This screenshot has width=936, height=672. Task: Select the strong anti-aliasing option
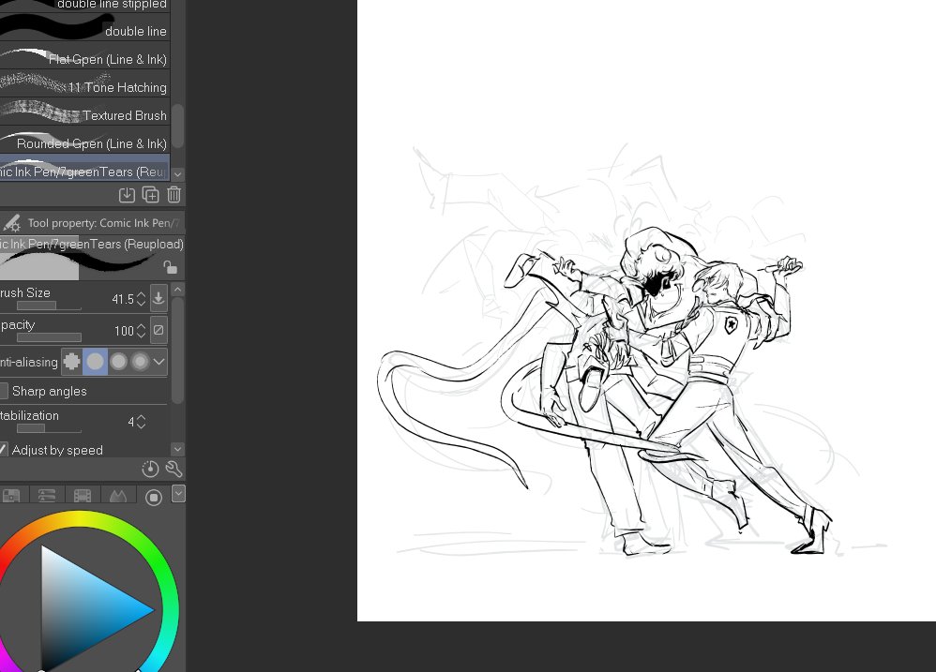point(140,362)
